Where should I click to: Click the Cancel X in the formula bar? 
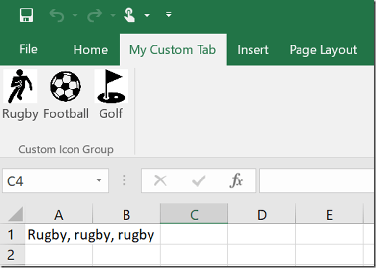click(160, 181)
